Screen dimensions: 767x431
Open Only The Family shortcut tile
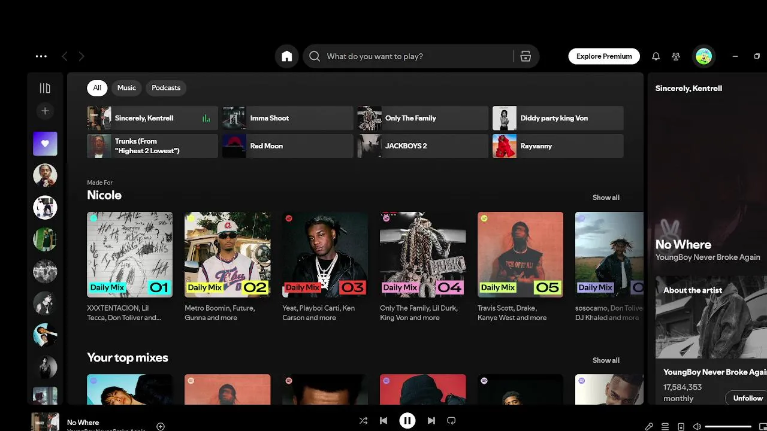pyautogui.click(x=423, y=119)
